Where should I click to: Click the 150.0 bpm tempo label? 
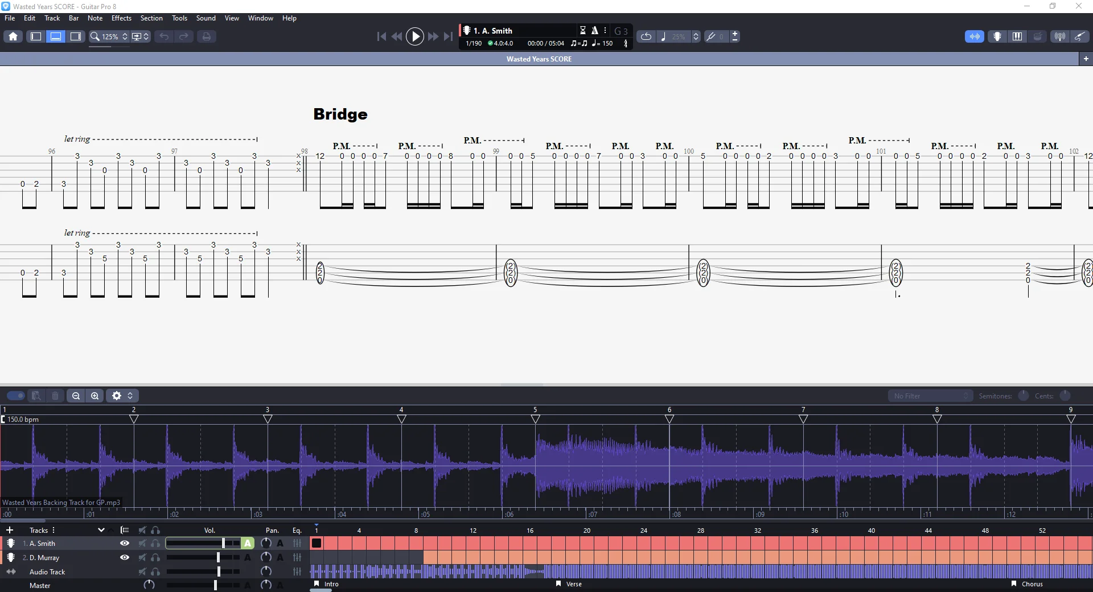(23, 420)
